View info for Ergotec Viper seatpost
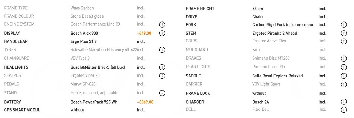The width and height of the screenshot is (354, 118). point(162,76)
